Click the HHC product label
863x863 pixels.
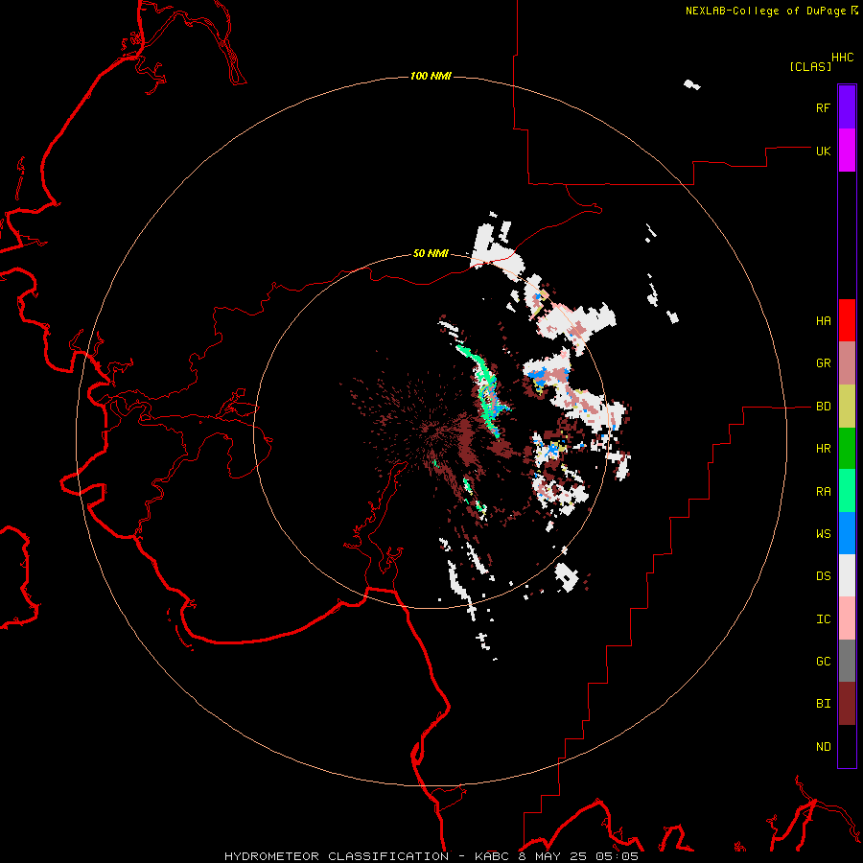click(x=843, y=58)
